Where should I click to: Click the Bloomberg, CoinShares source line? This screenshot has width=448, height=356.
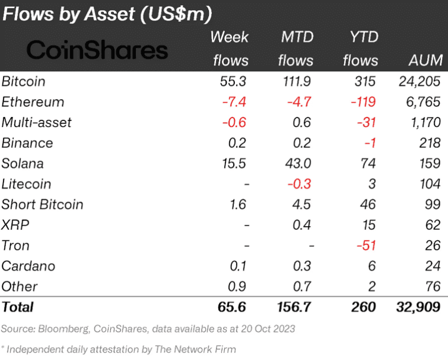148,329
